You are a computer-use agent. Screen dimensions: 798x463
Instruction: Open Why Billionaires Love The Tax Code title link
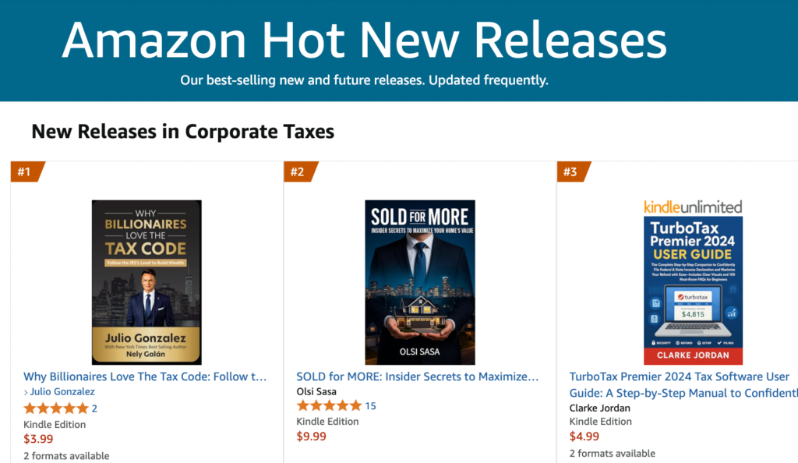tap(146, 376)
